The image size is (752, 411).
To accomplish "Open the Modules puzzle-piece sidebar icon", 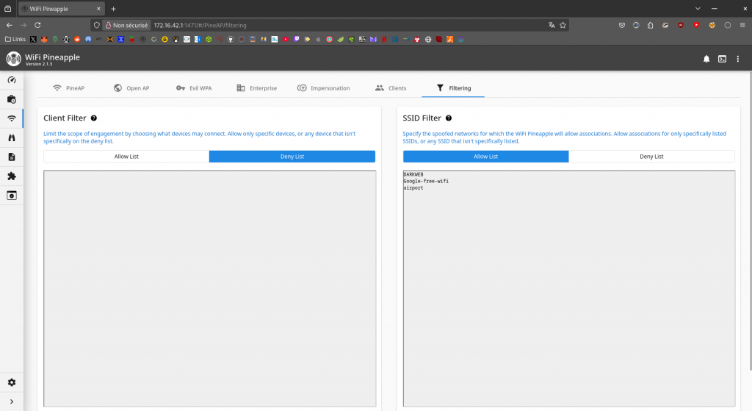I will click(12, 176).
